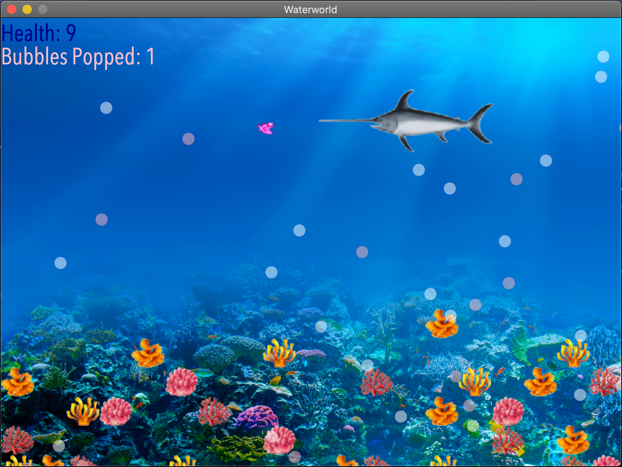Viewport: 622px width, 467px height.
Task: Pop the purple bubble beneath the swordfish's tail fin
Action: pyautogui.click(x=517, y=179)
